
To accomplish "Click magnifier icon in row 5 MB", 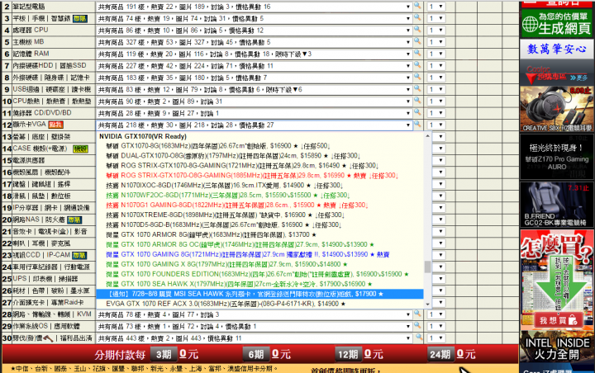I will pyautogui.click(x=417, y=41).
